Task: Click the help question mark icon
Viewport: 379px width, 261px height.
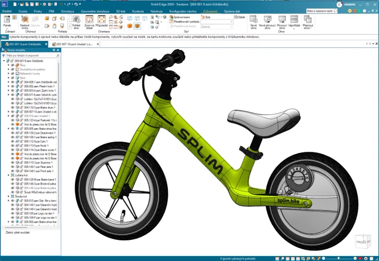Action: pos(365,11)
